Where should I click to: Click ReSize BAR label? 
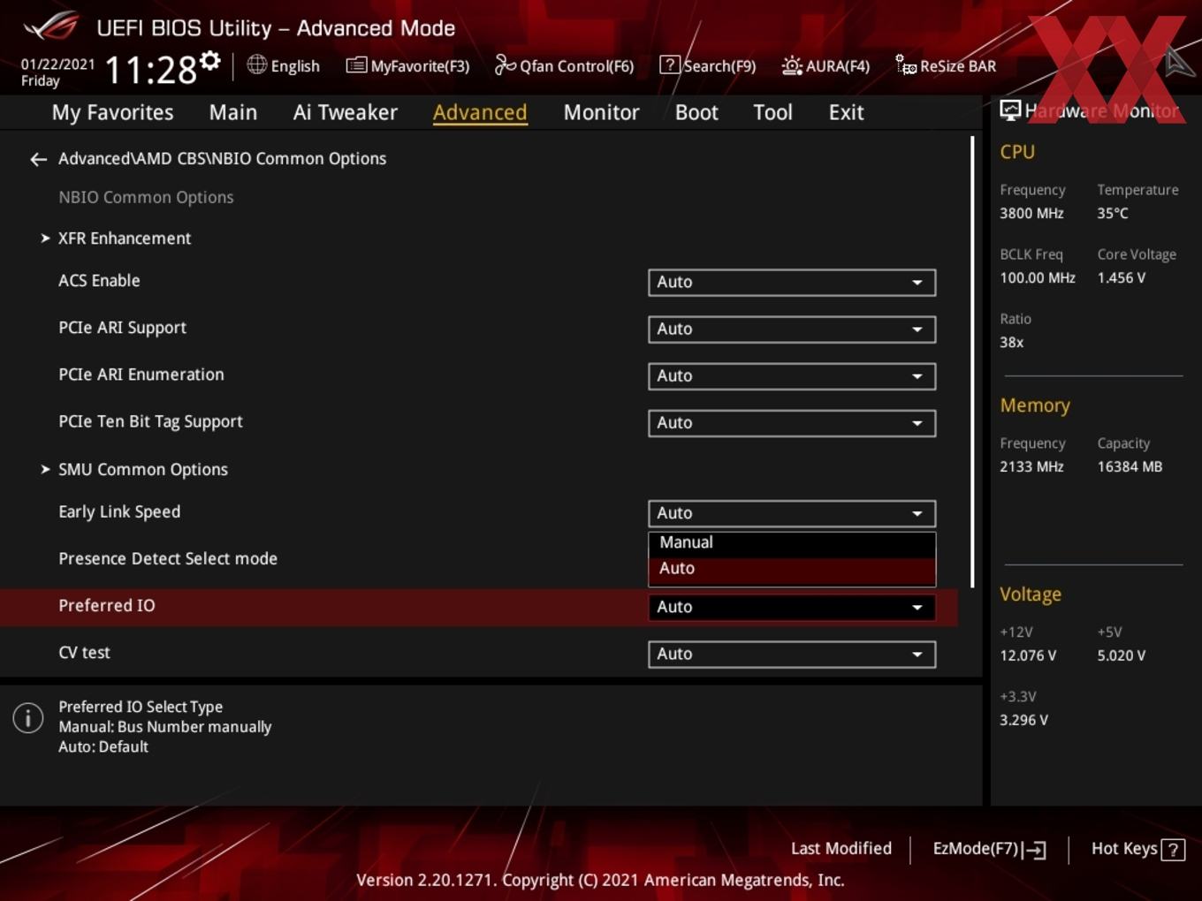click(x=958, y=66)
